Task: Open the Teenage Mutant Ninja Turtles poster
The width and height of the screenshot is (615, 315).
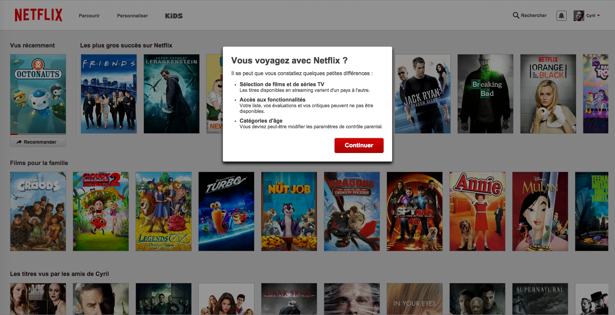Action: [x=592, y=211]
